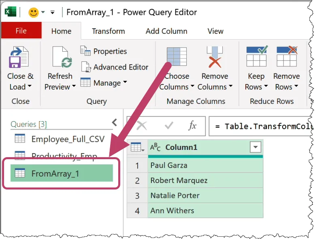The image size is (315, 240).
Task: Click the Choose Columns icon
Action: click(177, 57)
